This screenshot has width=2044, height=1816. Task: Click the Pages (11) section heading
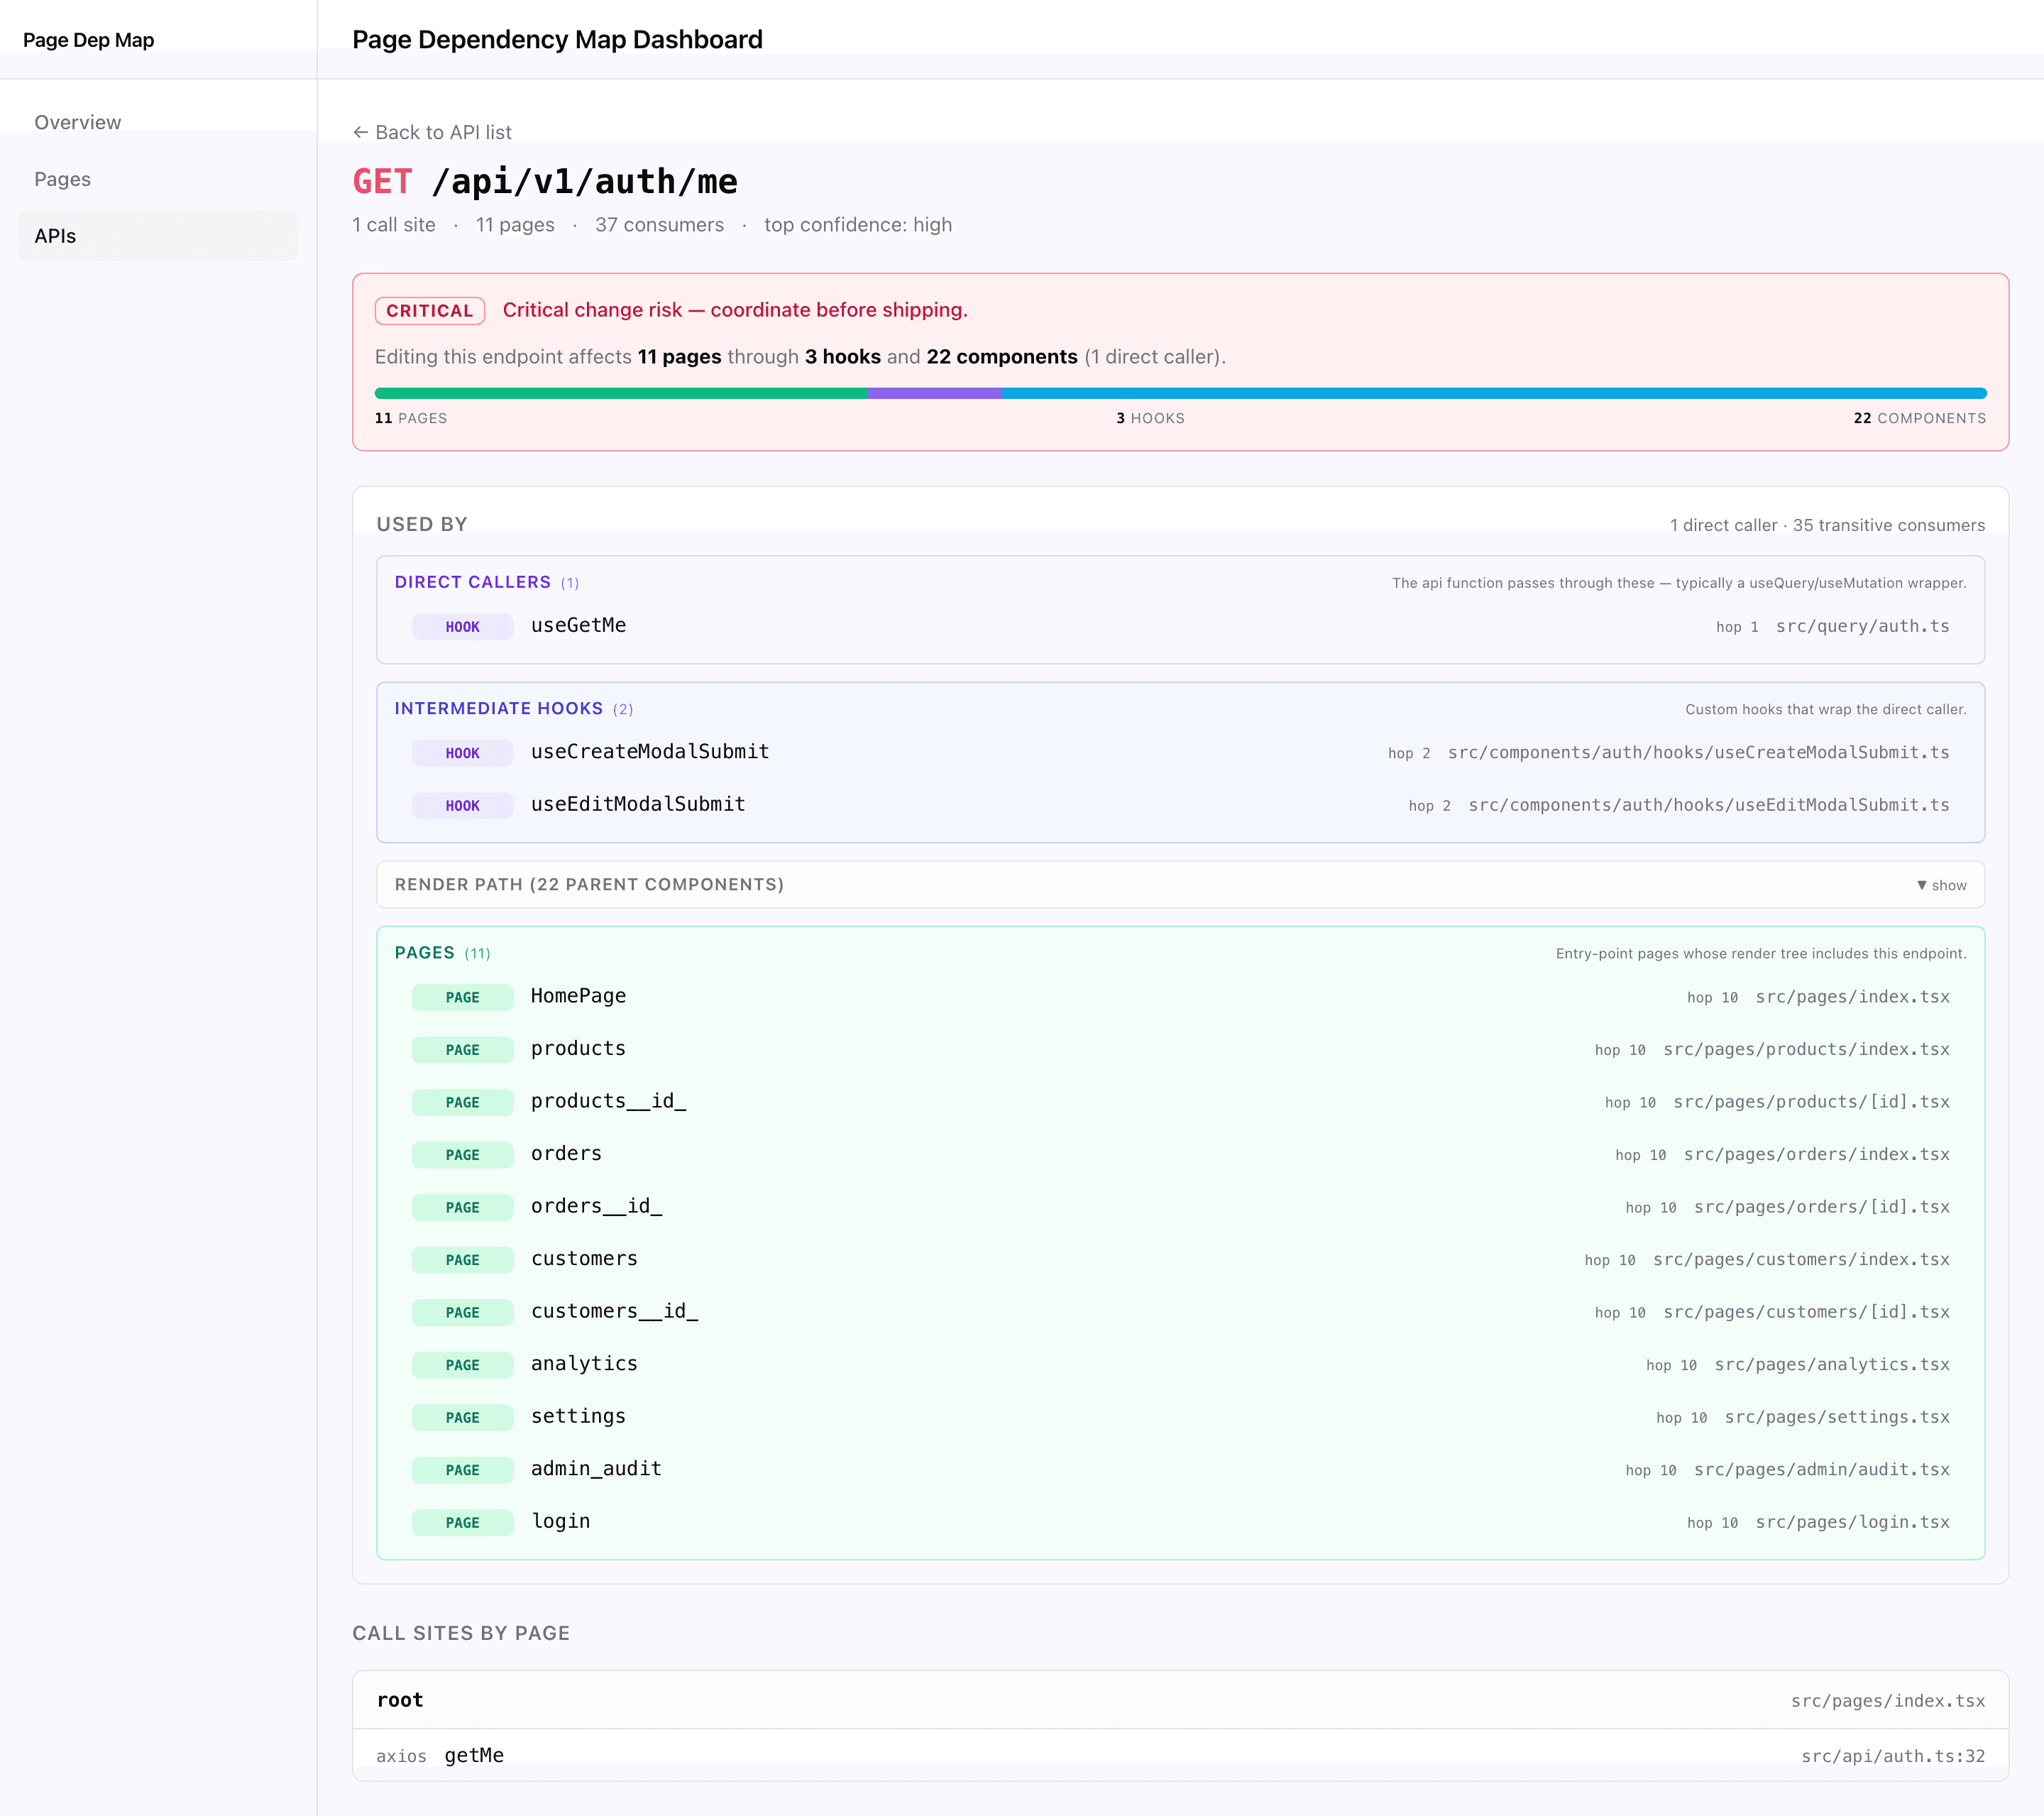442,953
